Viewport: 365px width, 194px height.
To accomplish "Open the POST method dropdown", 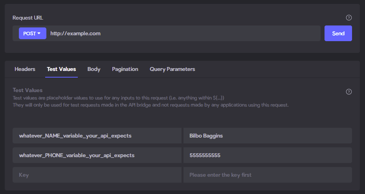I will (x=32, y=33).
